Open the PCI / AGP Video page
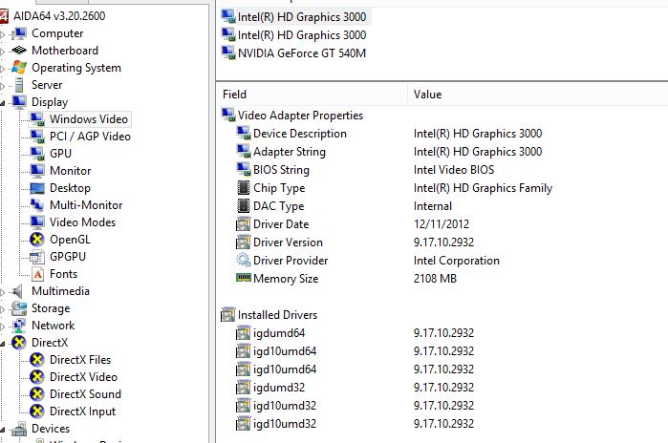 pyautogui.click(x=90, y=137)
